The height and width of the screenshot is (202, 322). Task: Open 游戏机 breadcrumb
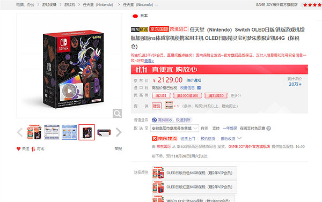[x=70, y=4]
